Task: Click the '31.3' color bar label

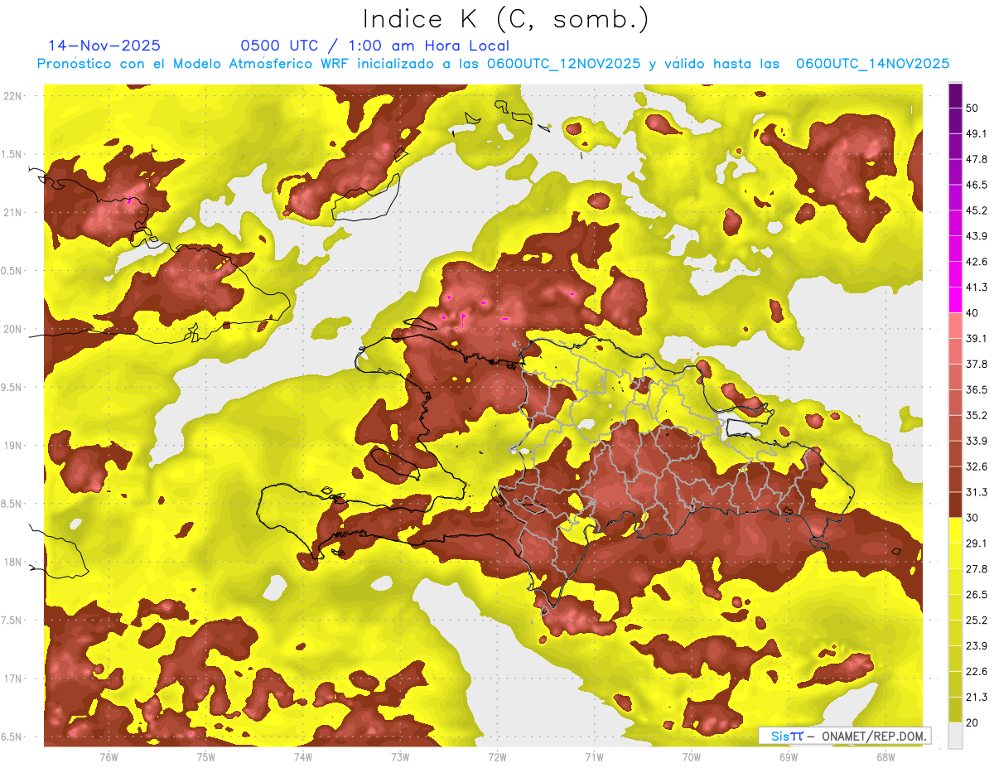Action: [977, 492]
